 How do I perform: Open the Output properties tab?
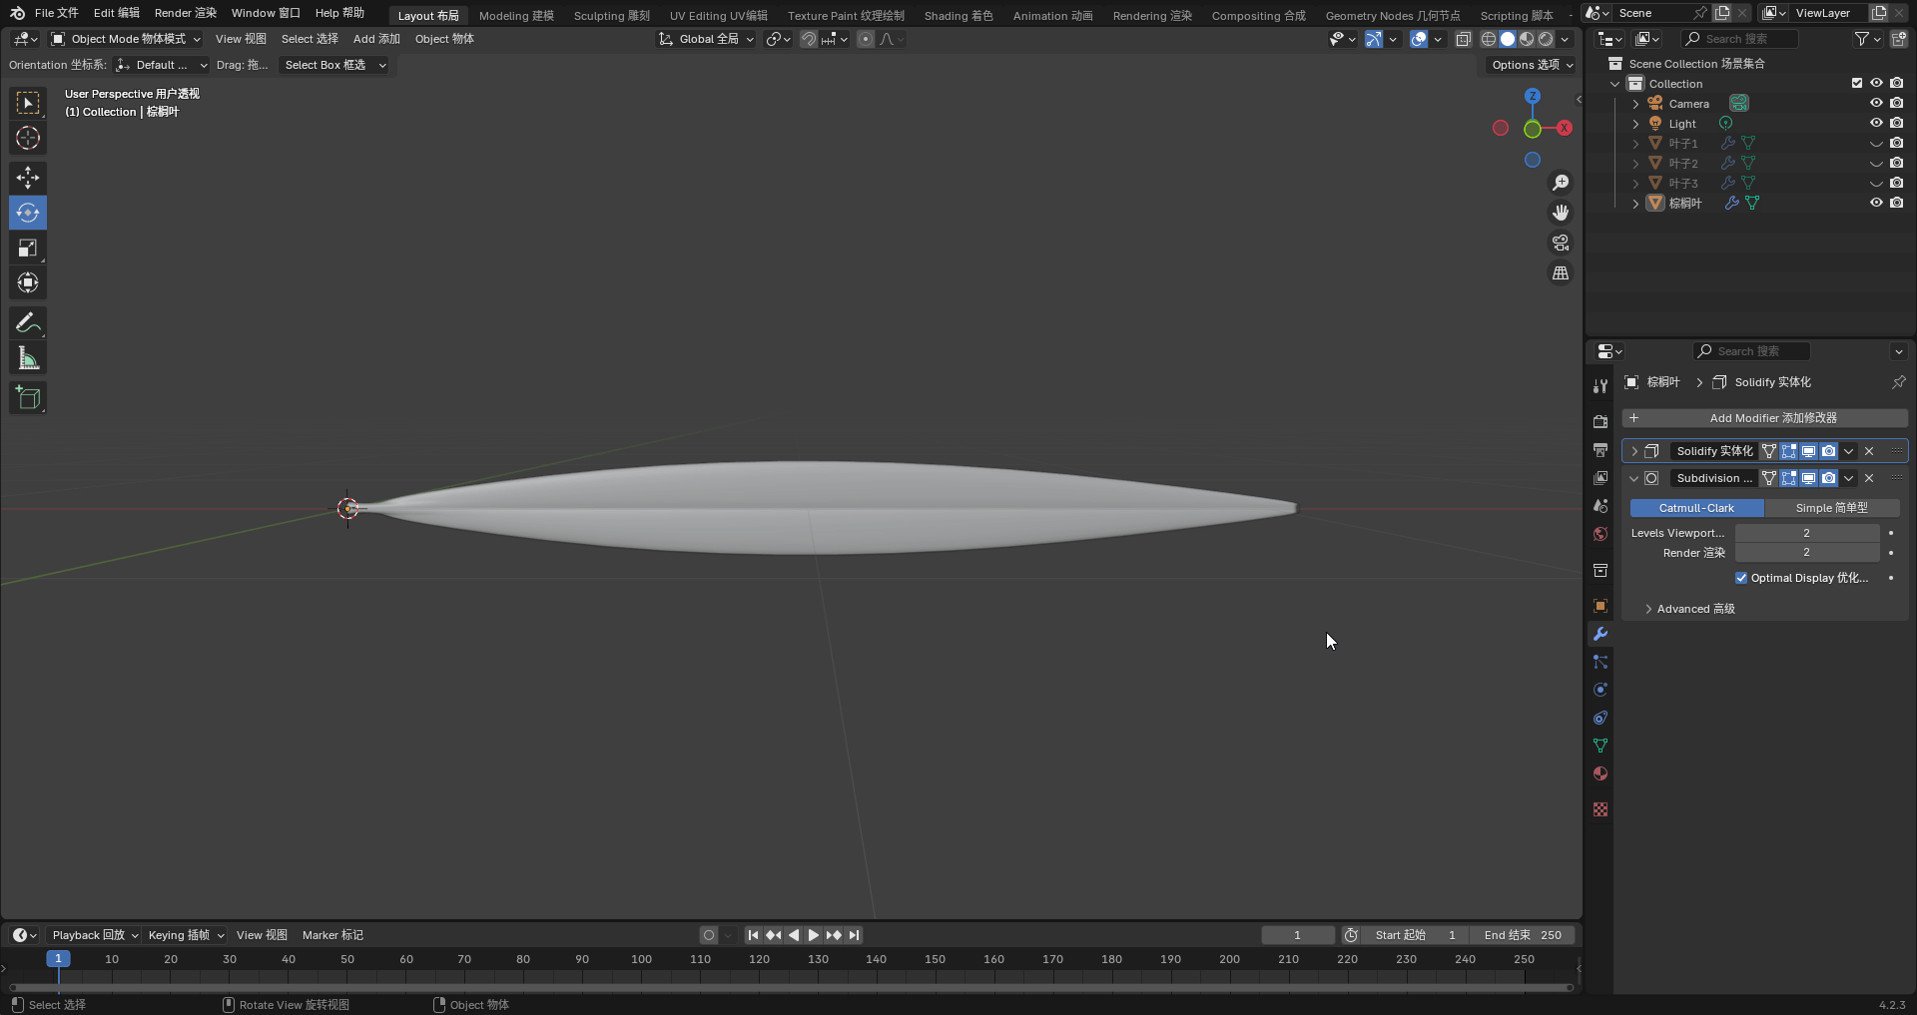[x=1600, y=450]
